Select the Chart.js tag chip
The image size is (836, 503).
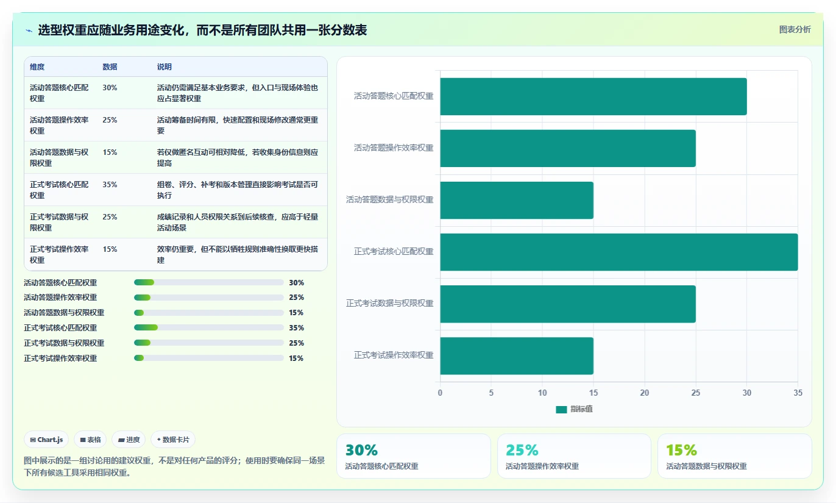coord(46,440)
